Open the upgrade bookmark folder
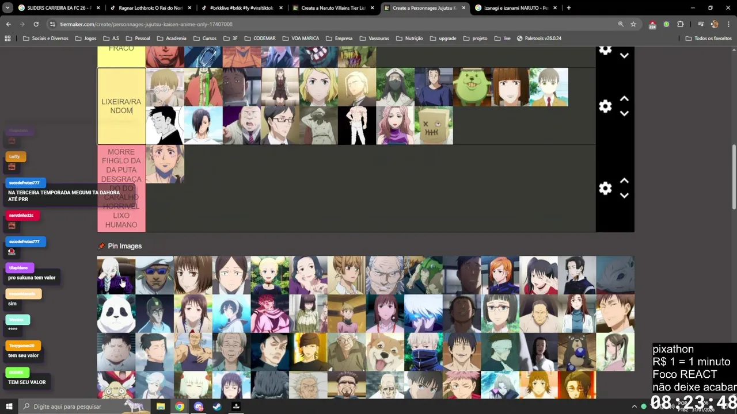 [x=443, y=38]
